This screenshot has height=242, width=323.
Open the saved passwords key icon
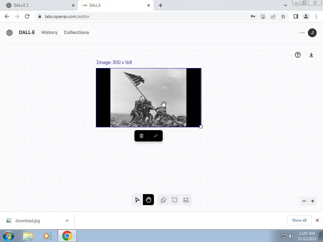tap(253, 16)
